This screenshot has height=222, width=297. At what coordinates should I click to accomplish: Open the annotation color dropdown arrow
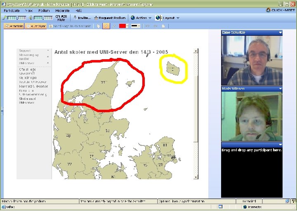(127, 26)
